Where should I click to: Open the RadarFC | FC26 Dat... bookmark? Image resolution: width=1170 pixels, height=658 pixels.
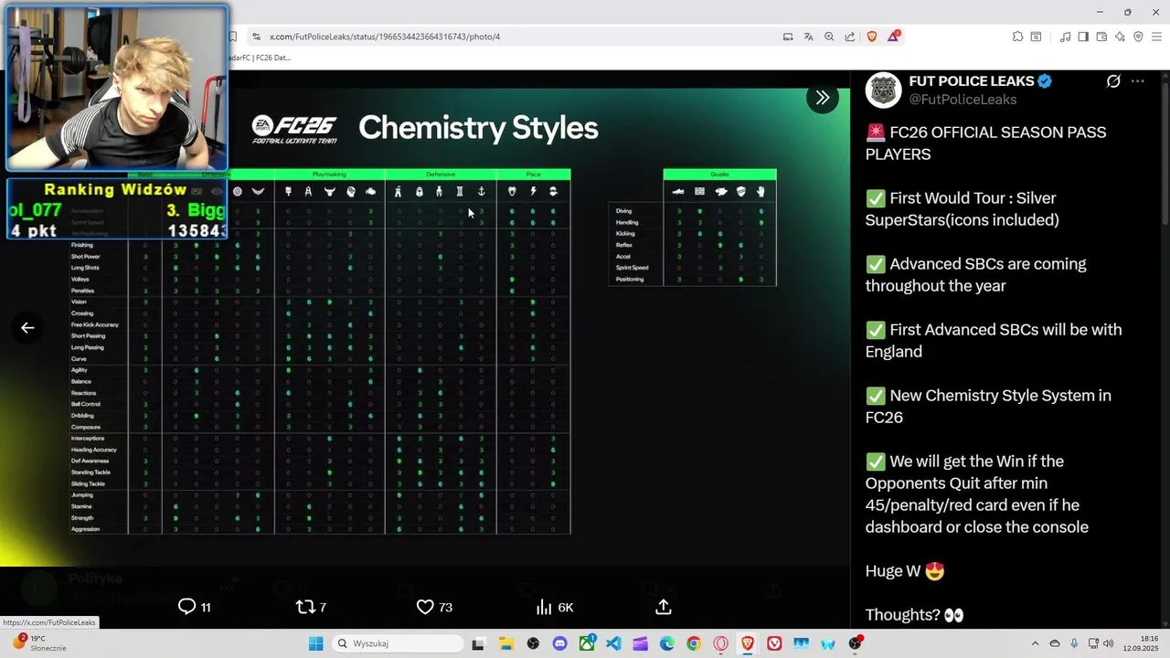click(x=260, y=58)
